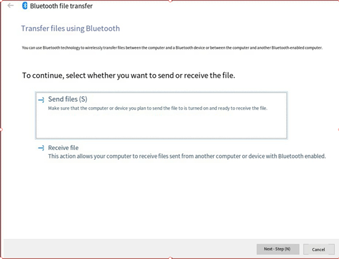The height and width of the screenshot is (259, 339).
Task: Click the arrow icon beside Send files
Action: (41, 100)
